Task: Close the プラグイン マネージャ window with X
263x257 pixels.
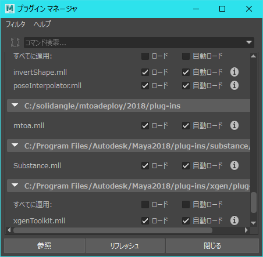Action: pyautogui.click(x=249, y=9)
